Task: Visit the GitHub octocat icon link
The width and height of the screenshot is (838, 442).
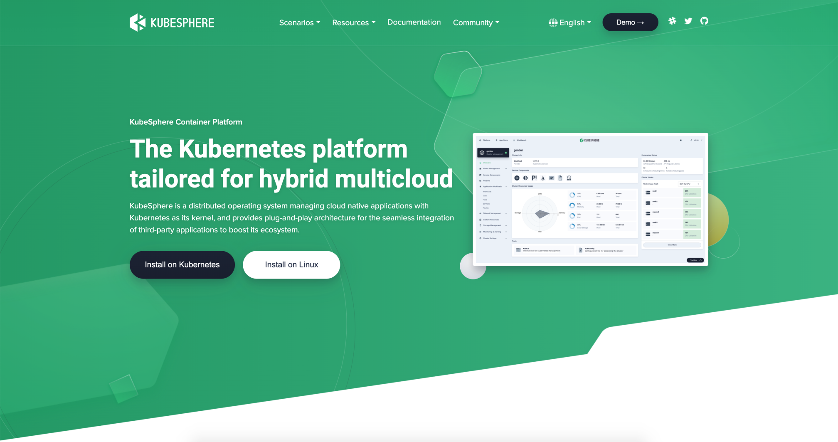Action: pyautogui.click(x=704, y=21)
